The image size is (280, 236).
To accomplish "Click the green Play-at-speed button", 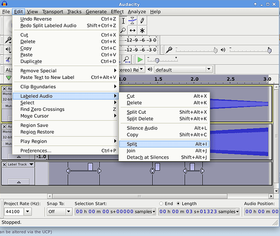I will [x=140, y=59].
